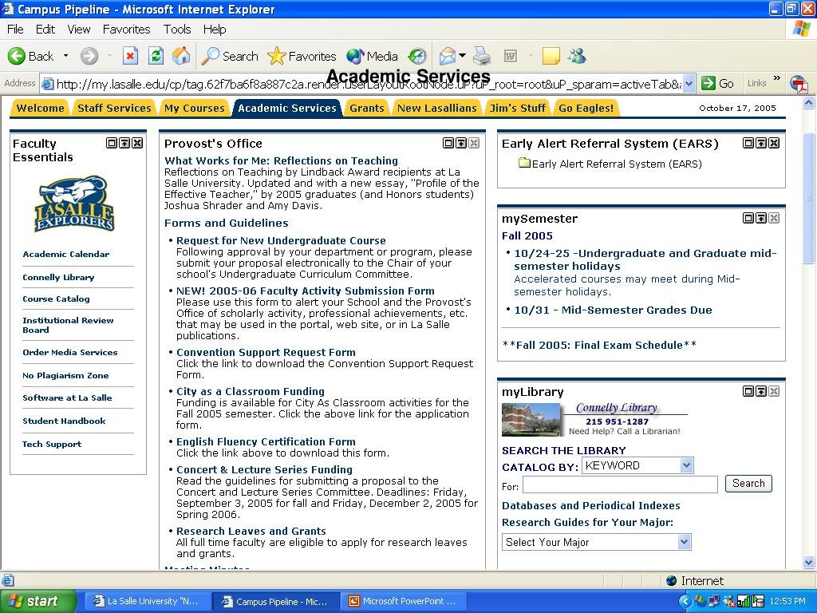Open the Media toolbar button
Viewport: 817px width, 613px height.
pos(372,56)
